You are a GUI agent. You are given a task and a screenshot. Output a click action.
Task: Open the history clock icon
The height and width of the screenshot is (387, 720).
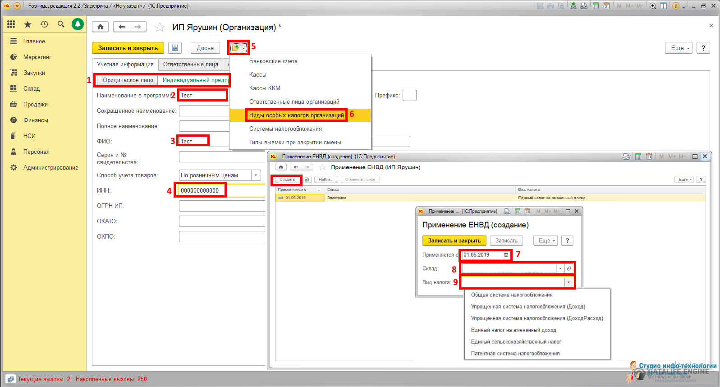click(x=44, y=24)
